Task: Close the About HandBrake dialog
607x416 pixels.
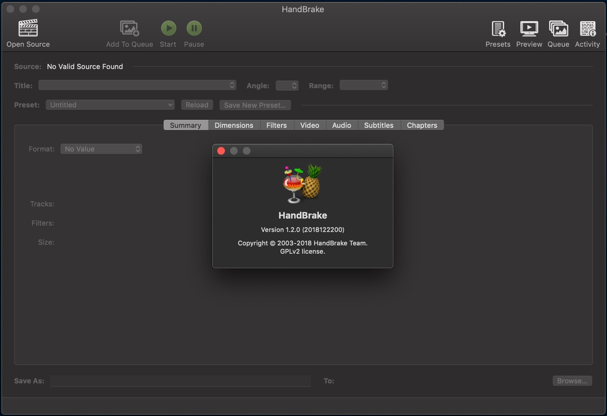Action: (221, 151)
